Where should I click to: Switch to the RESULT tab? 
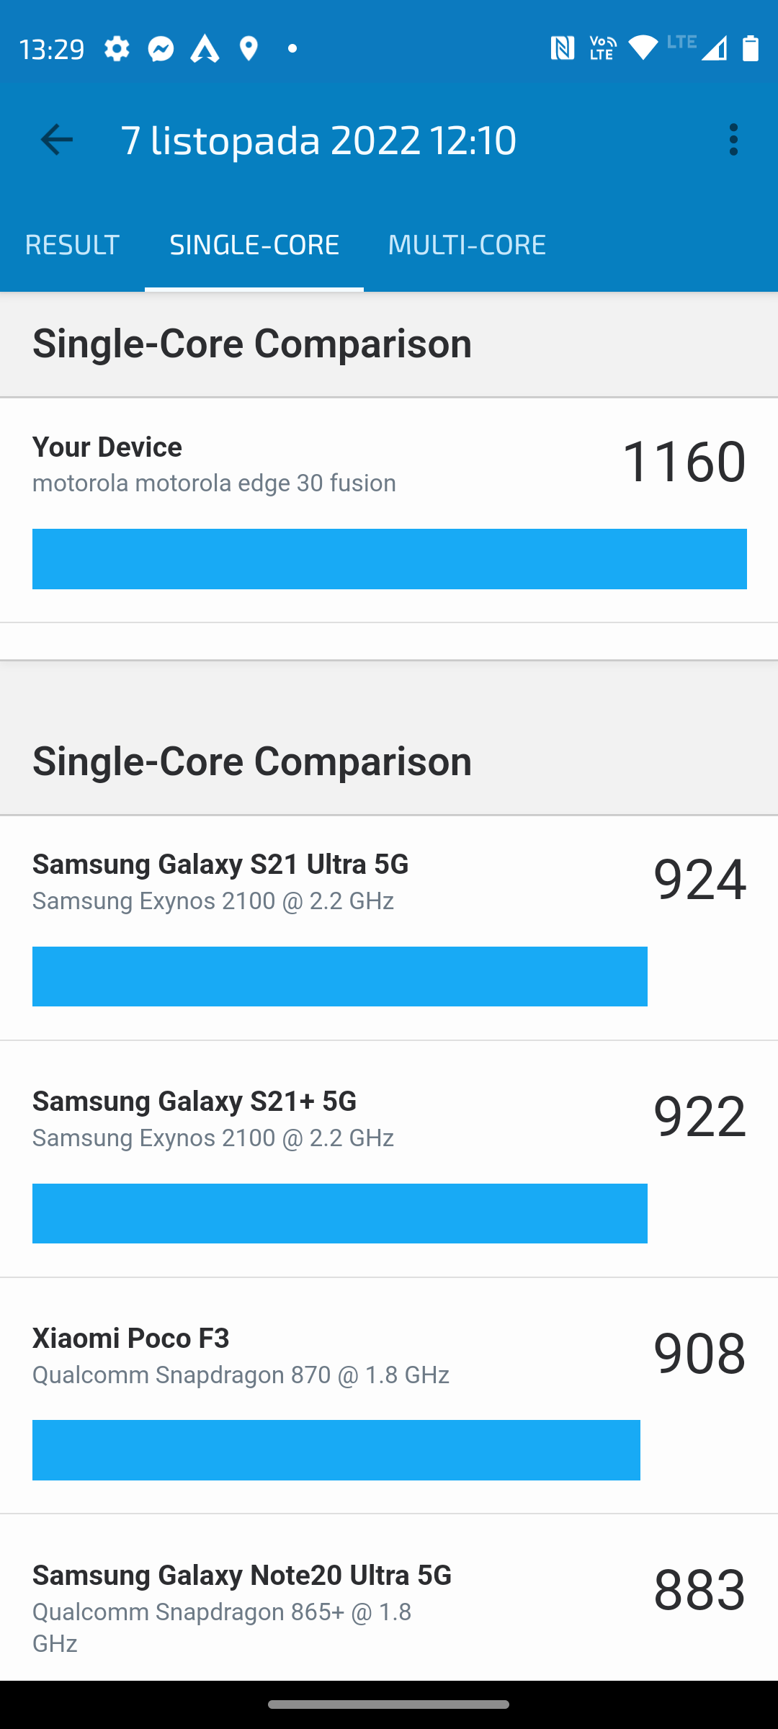(x=72, y=244)
